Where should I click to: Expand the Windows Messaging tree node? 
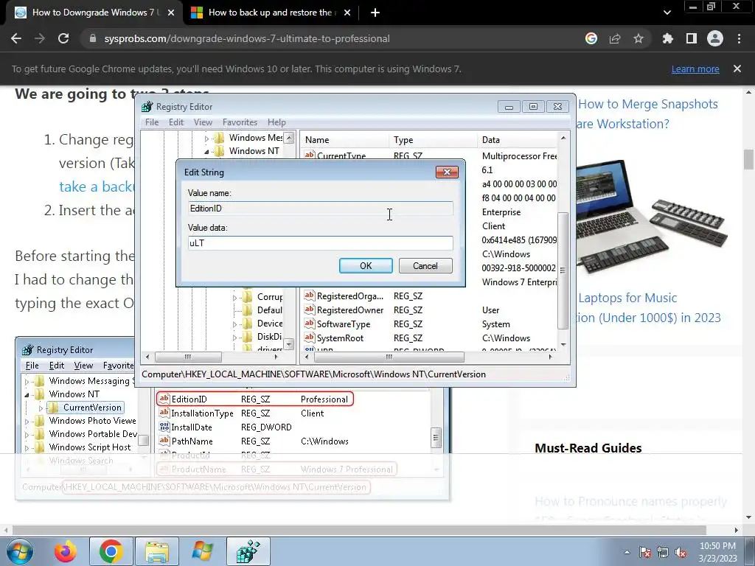[206, 138]
